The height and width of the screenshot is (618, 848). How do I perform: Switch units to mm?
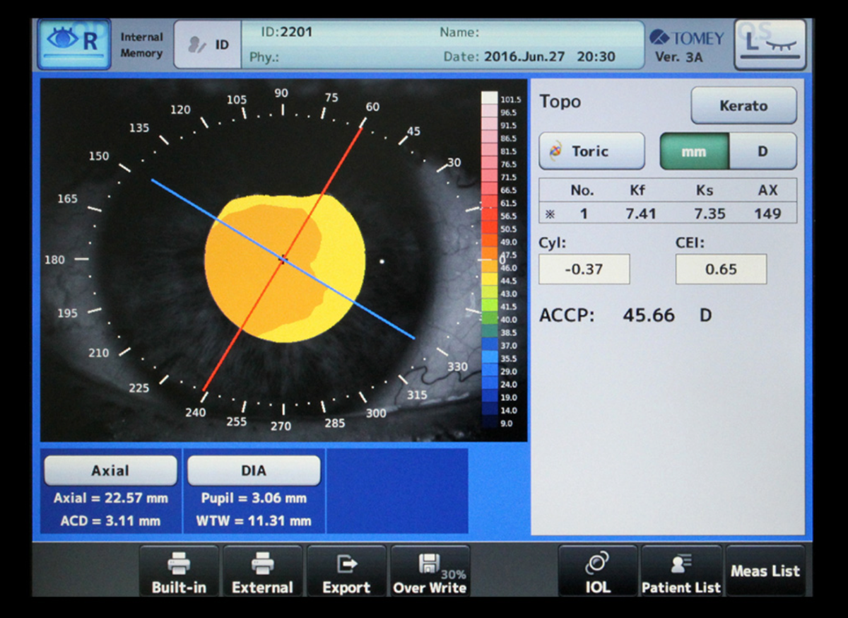pos(694,151)
